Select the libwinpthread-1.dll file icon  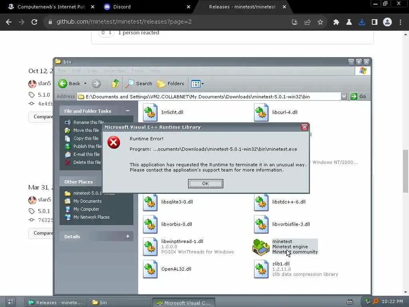(150, 247)
